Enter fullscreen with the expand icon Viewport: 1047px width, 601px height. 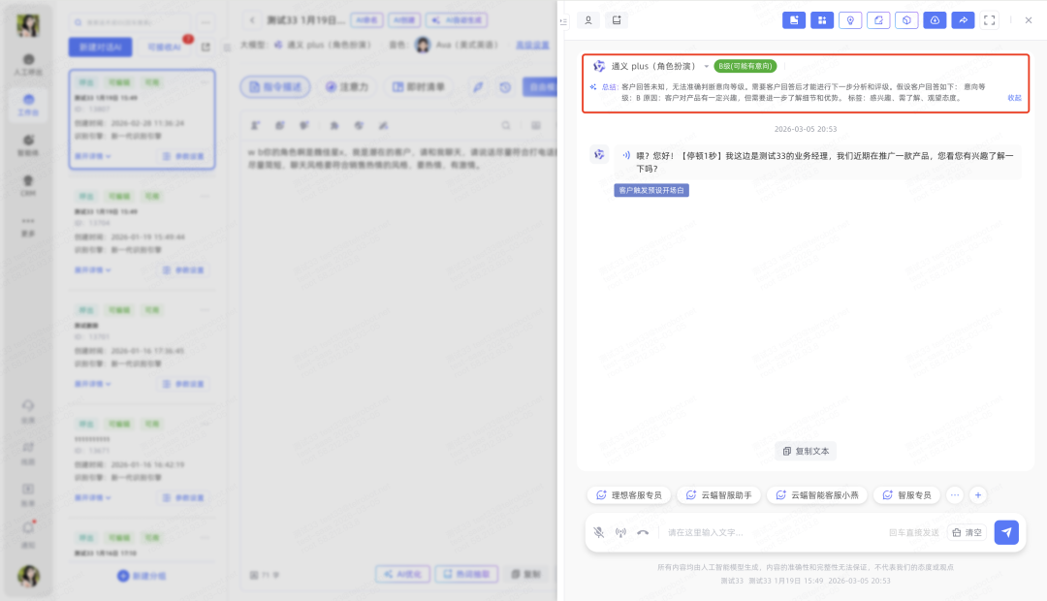989,20
